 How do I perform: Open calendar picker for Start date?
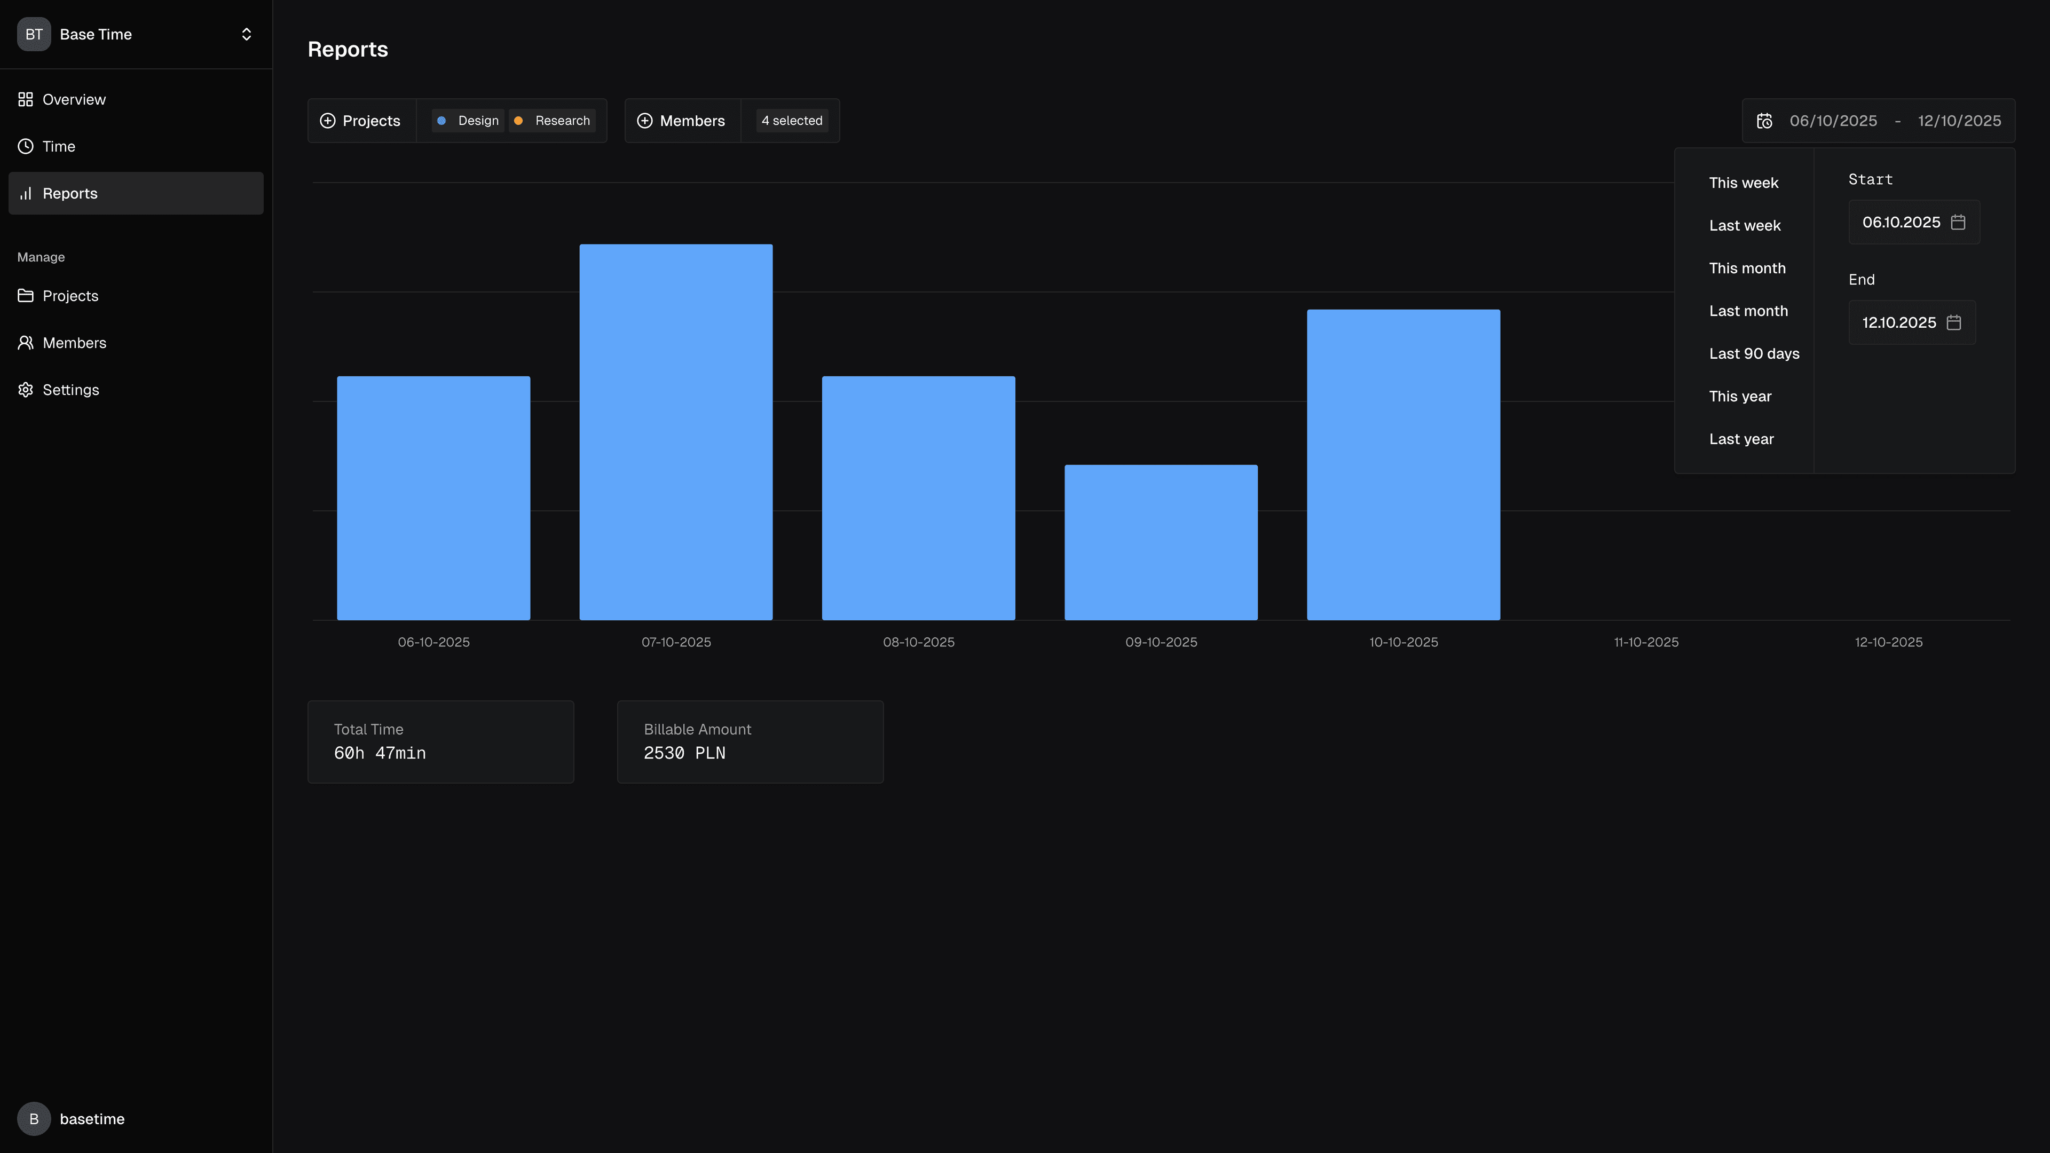pos(1959,222)
